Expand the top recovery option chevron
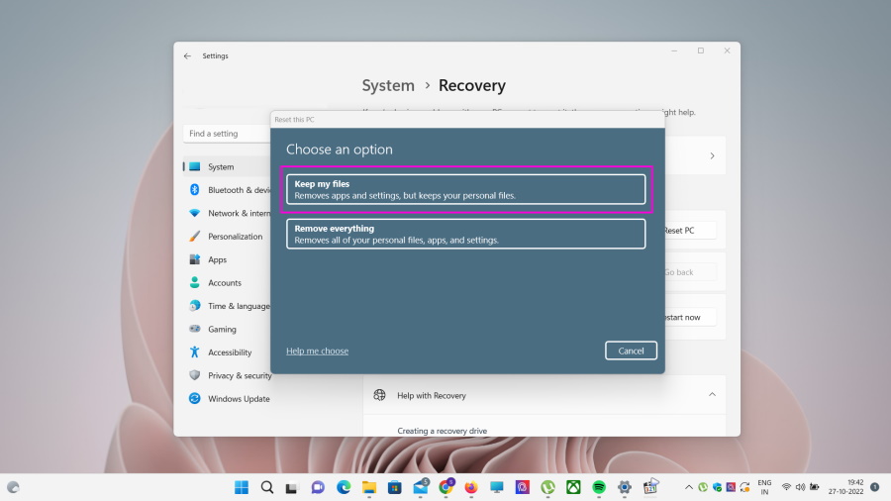891x501 pixels. (x=711, y=155)
